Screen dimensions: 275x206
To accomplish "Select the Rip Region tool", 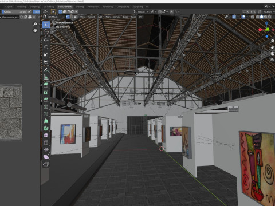I will pos(46,164).
